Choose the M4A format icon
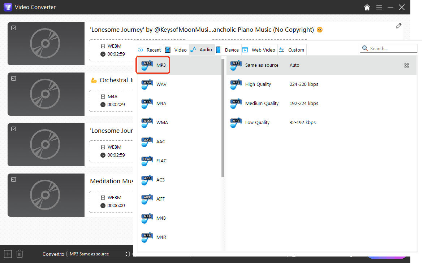 pyautogui.click(x=147, y=104)
